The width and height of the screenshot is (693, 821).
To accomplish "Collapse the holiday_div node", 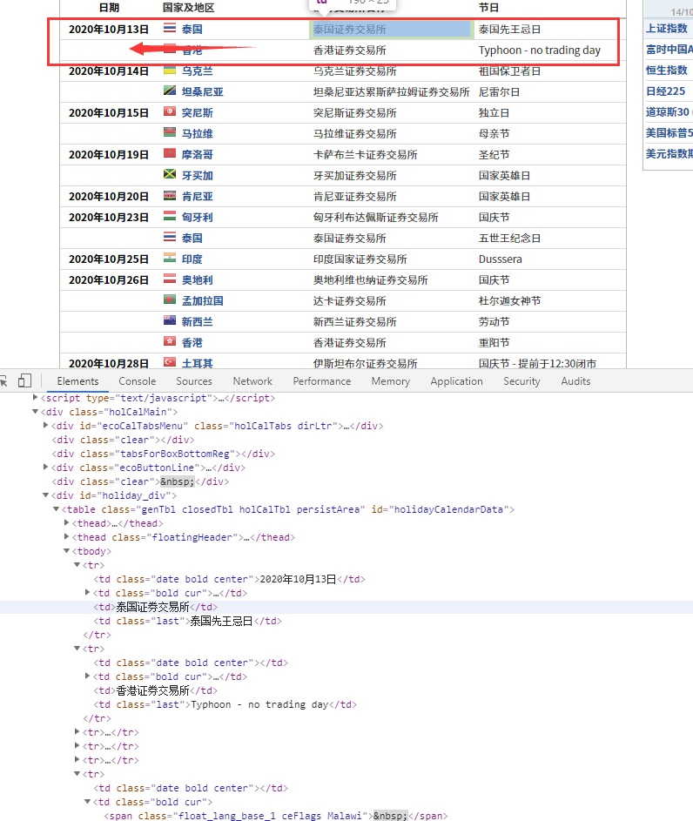I will 45,495.
